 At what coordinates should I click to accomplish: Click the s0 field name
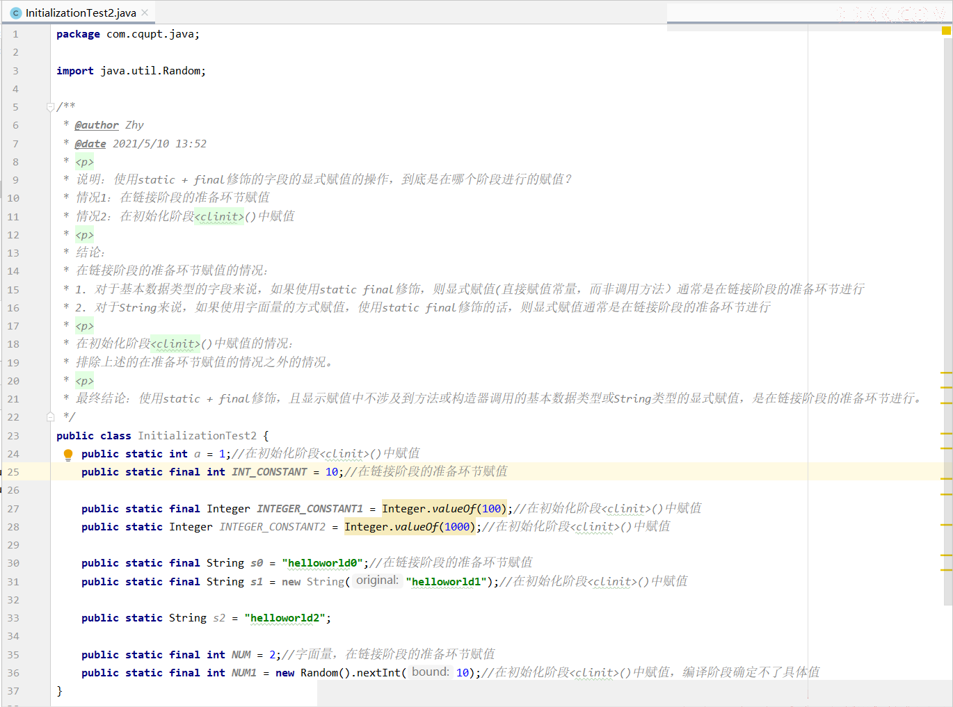point(257,563)
